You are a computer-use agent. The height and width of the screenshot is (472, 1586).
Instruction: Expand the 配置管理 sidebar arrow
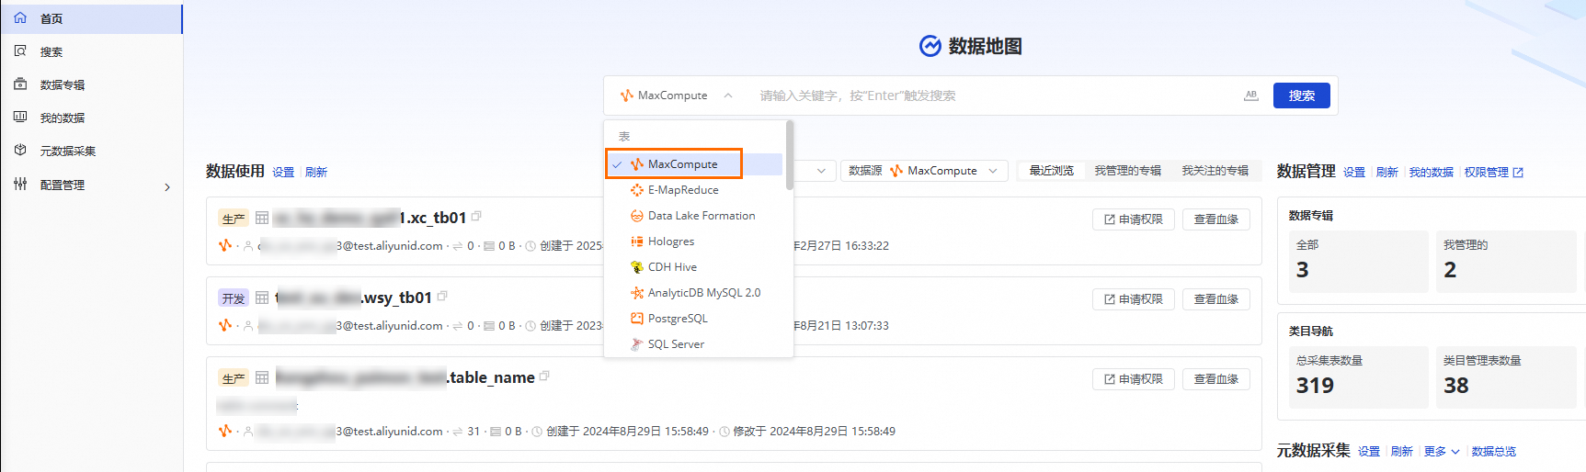(x=166, y=186)
